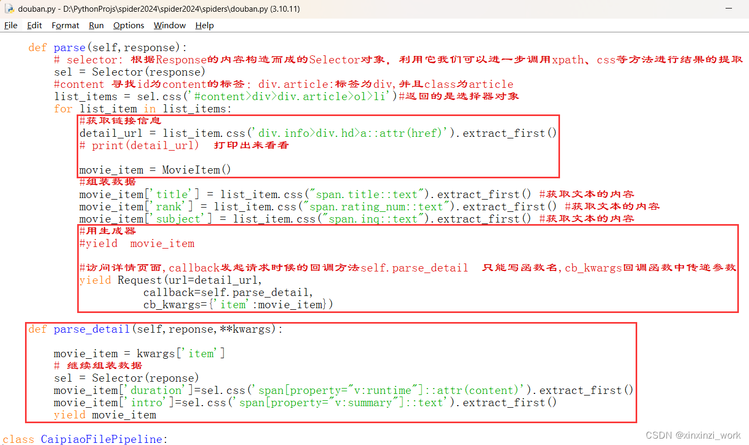Screen dimensions: 749x445
Task: Click the '#yield movie_item' comment line
Action: [137, 243]
